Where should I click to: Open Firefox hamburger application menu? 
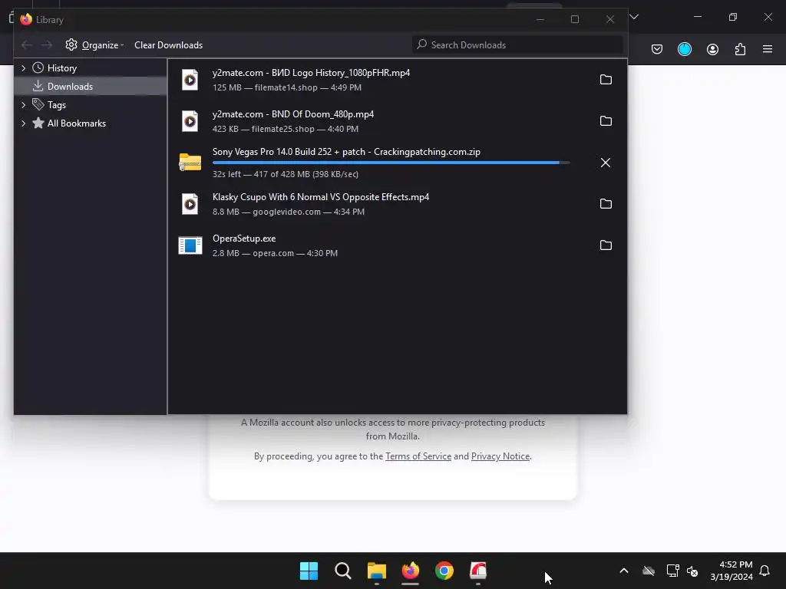[x=768, y=49]
